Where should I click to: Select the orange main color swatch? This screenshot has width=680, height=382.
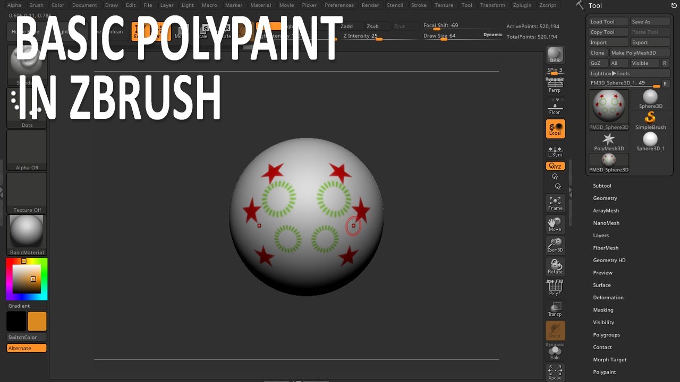37,322
